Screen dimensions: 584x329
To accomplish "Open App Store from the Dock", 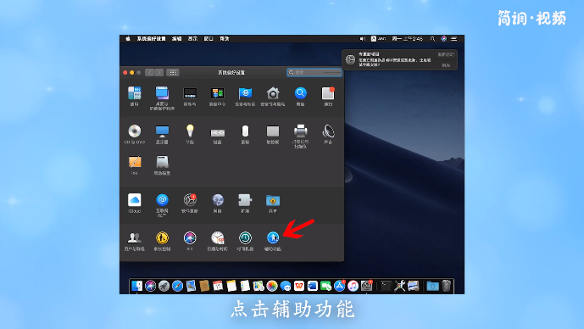I will (339, 286).
